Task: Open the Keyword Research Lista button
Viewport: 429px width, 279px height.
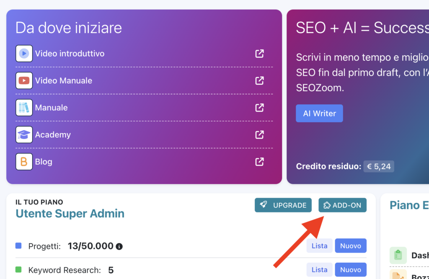Action: [x=319, y=270]
